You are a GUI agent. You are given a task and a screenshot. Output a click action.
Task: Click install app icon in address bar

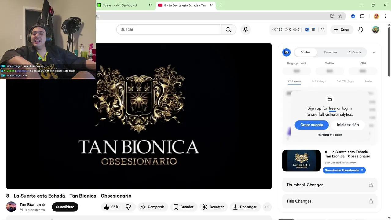[x=332, y=16]
